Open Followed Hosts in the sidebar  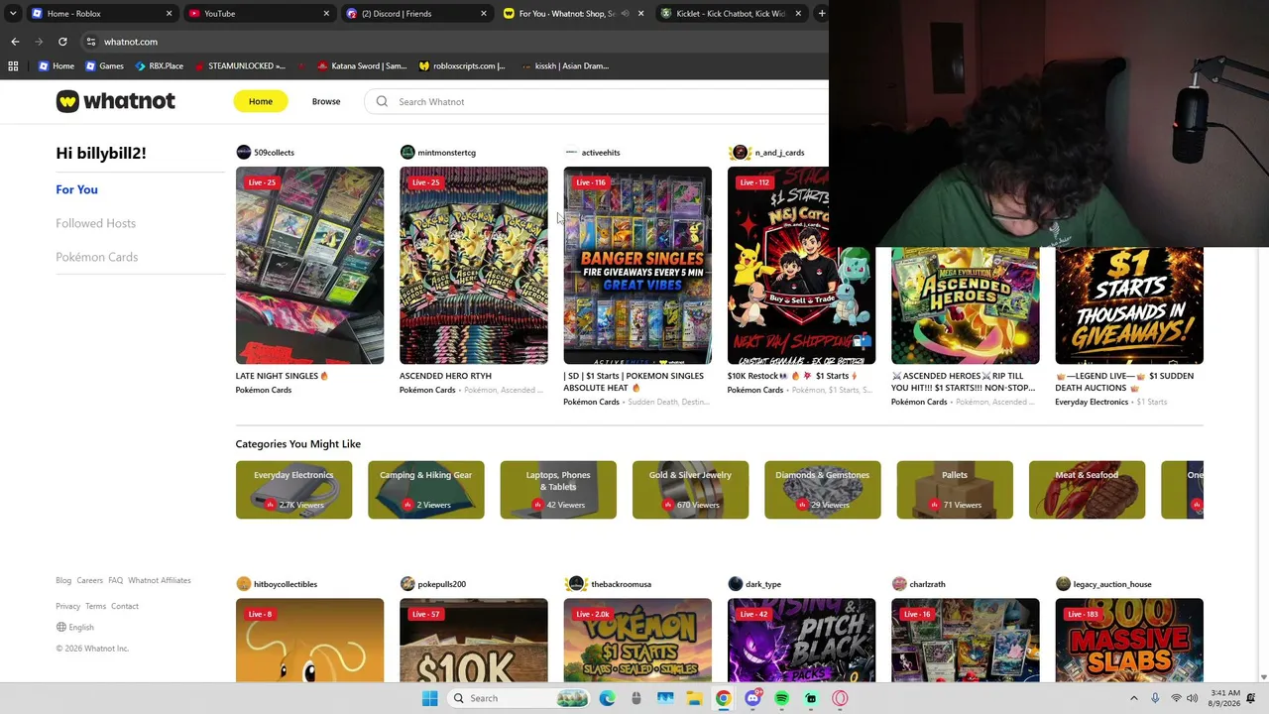click(95, 223)
